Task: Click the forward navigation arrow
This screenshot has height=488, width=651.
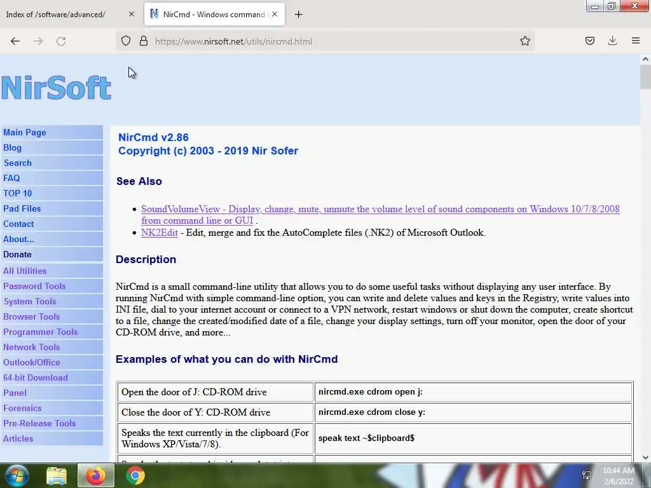Action: (38, 41)
